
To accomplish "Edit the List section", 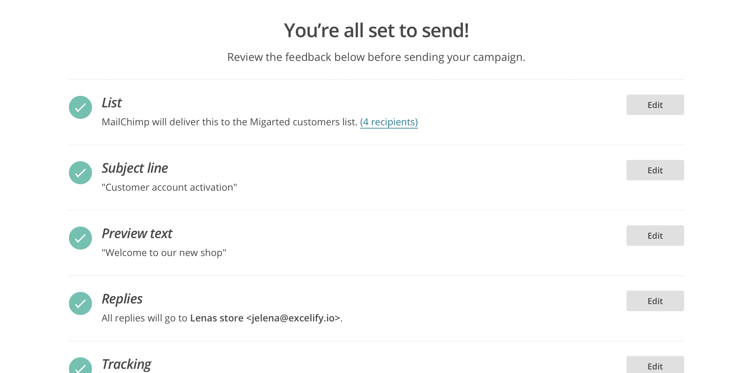I will click(655, 105).
